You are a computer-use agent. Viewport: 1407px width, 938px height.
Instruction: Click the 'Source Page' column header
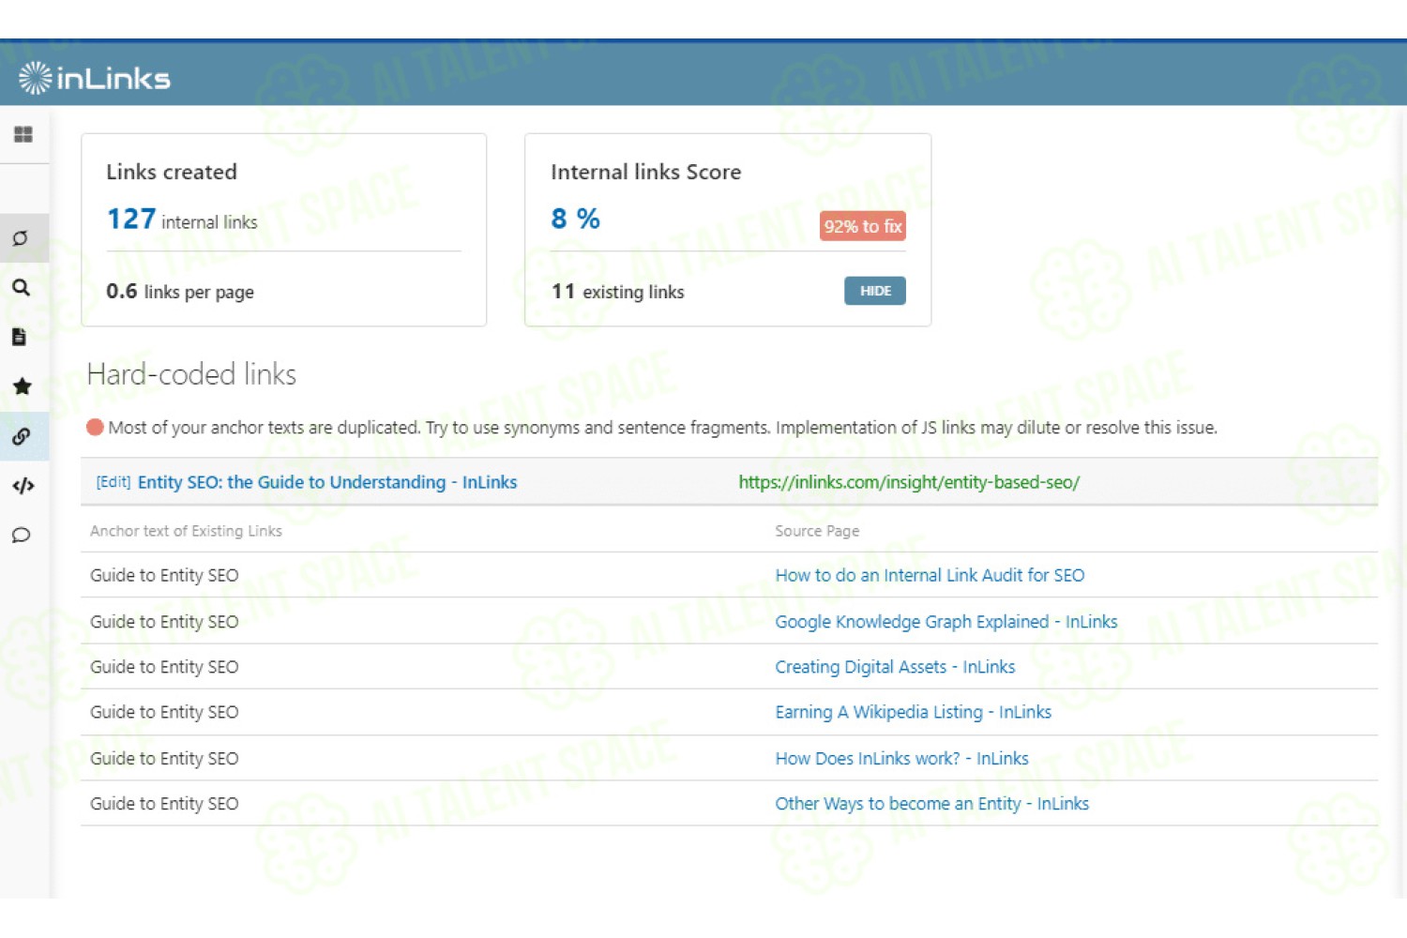(817, 531)
